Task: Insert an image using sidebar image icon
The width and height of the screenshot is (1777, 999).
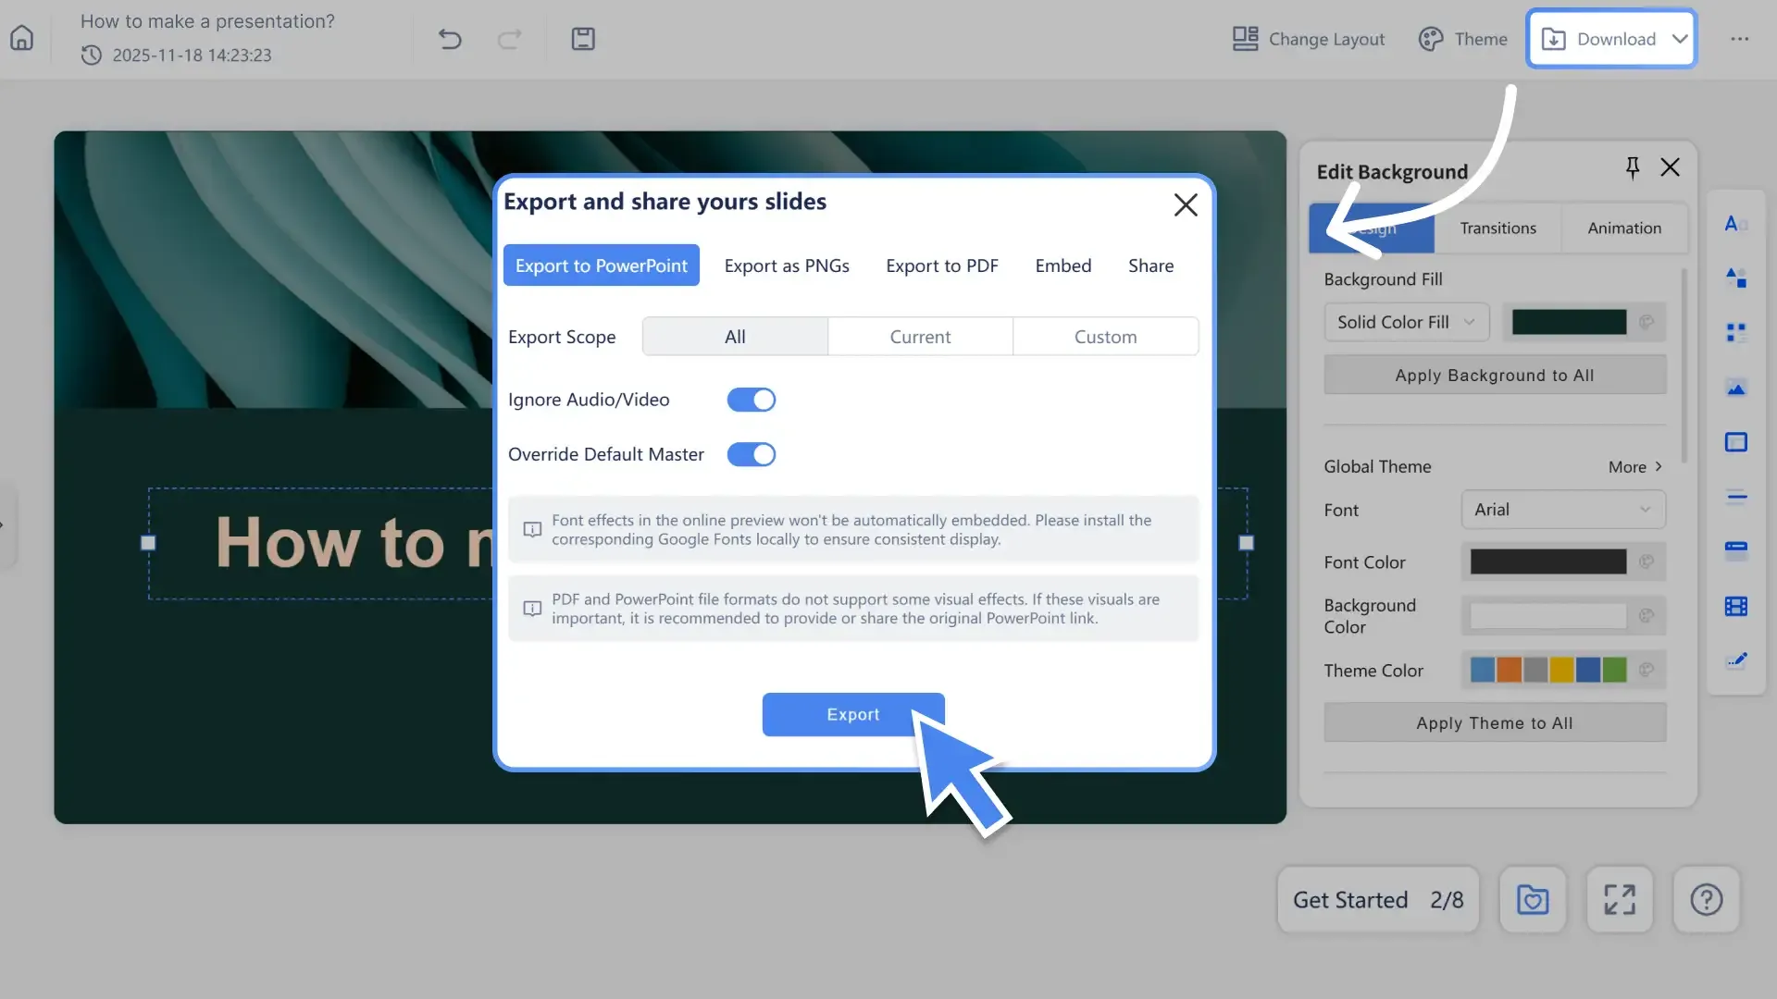Action: coord(1736,388)
